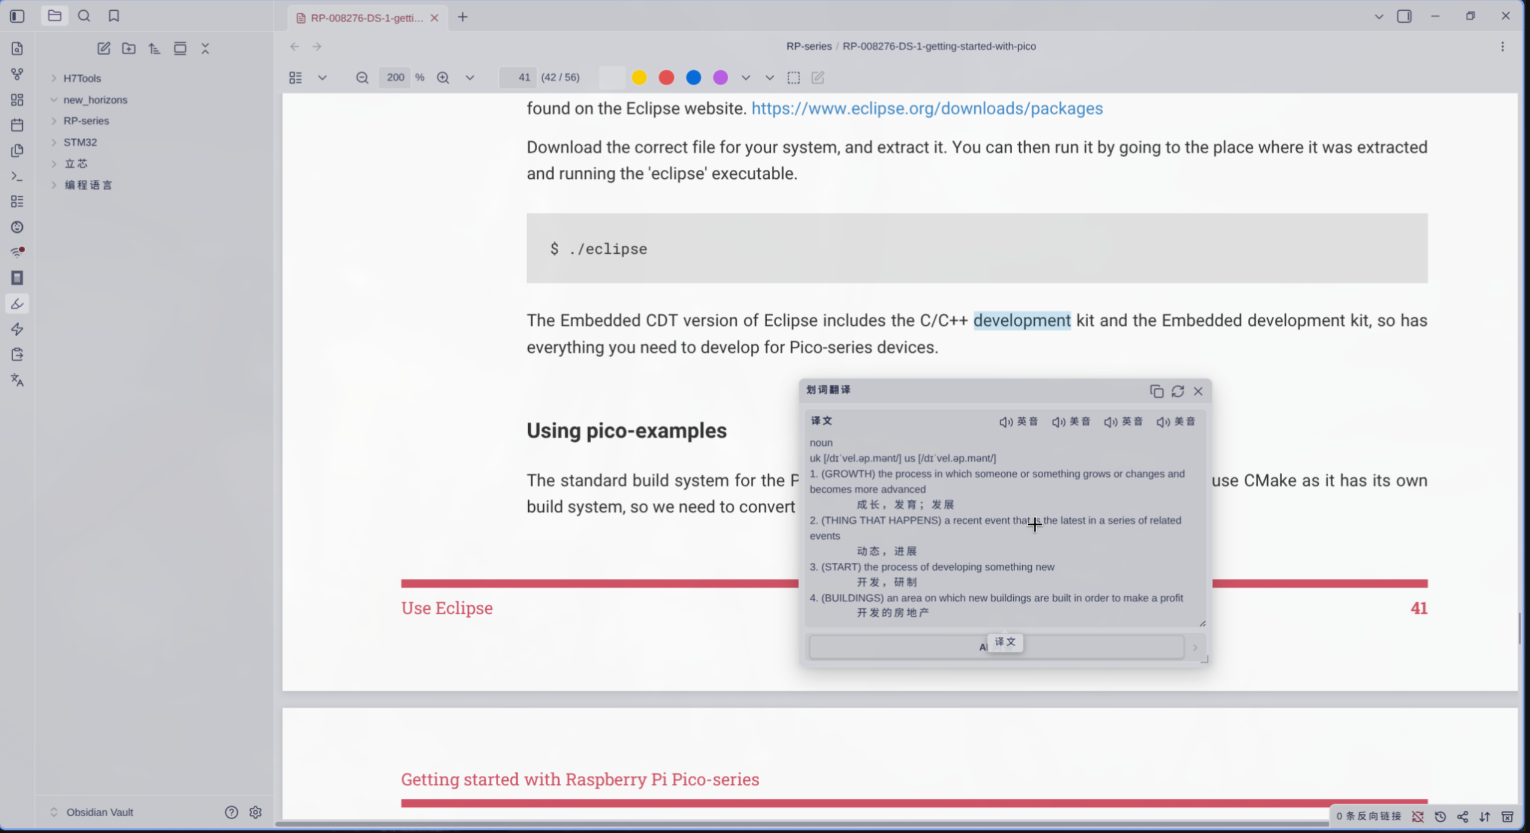The width and height of the screenshot is (1530, 833).
Task: Change the file explorer sort order
Action: [154, 49]
